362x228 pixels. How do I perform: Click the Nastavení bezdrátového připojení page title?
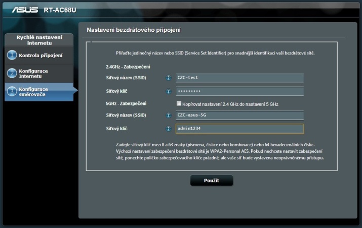tap(134, 30)
